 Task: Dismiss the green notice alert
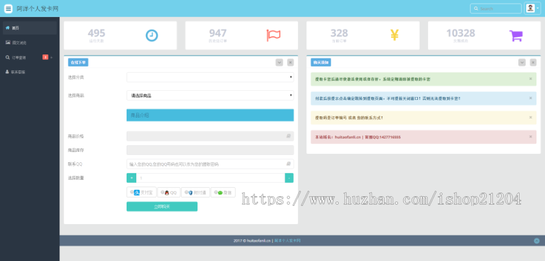coord(530,79)
